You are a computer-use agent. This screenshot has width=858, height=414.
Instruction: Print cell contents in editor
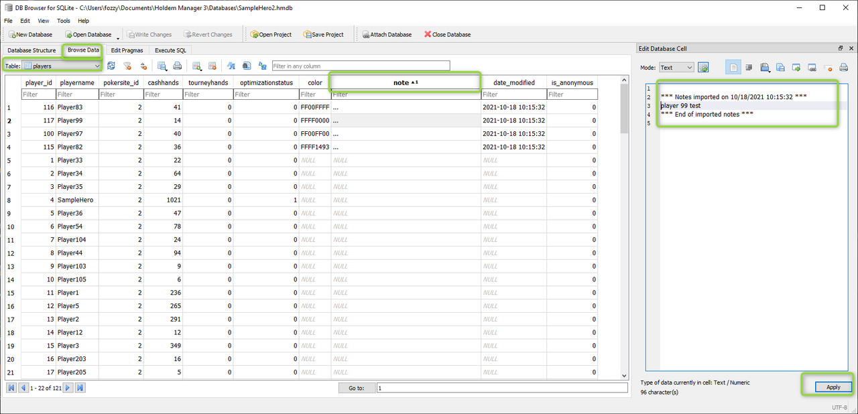pos(844,68)
